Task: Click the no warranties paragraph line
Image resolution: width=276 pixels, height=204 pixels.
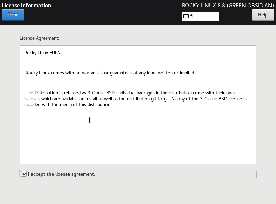Action: [x=110, y=73]
